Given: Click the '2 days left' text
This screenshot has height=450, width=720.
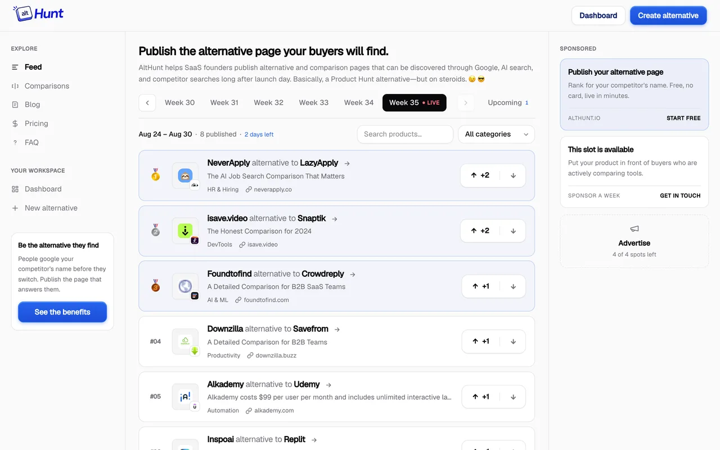Looking at the screenshot, I should tap(259, 134).
